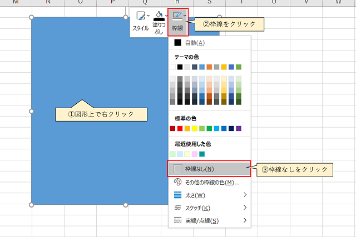
Task: Select column U header
Action: click(x=274, y=3)
